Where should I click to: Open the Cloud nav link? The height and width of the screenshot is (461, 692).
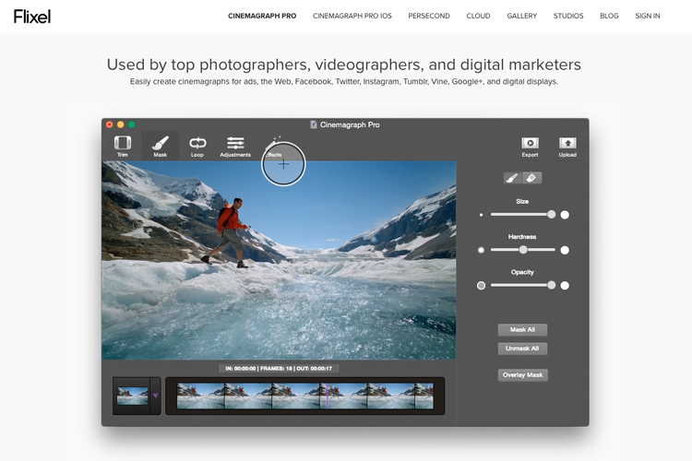click(478, 16)
